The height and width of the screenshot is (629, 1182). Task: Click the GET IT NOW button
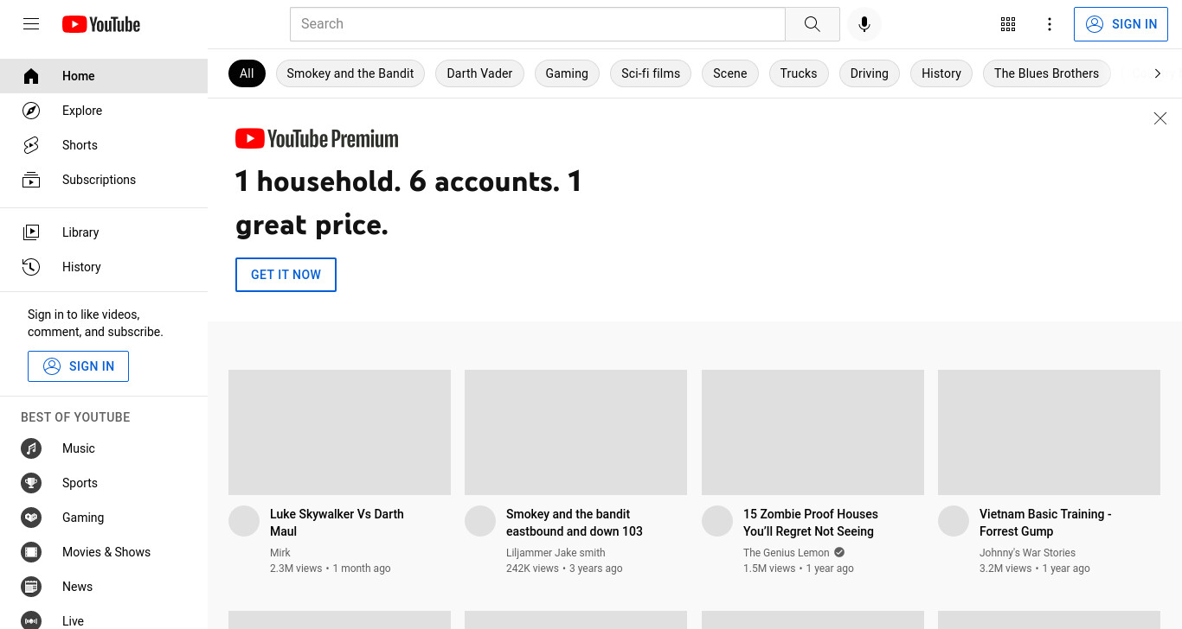pos(286,275)
